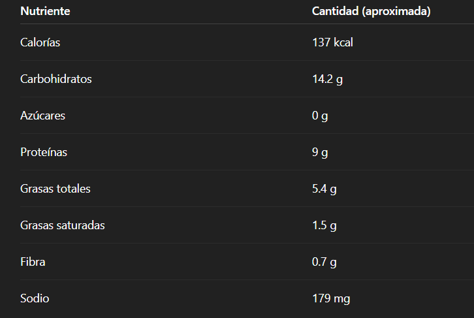Viewport: 474px width, 318px height.
Task: Click the 0 g value
Action: pyautogui.click(x=320, y=116)
